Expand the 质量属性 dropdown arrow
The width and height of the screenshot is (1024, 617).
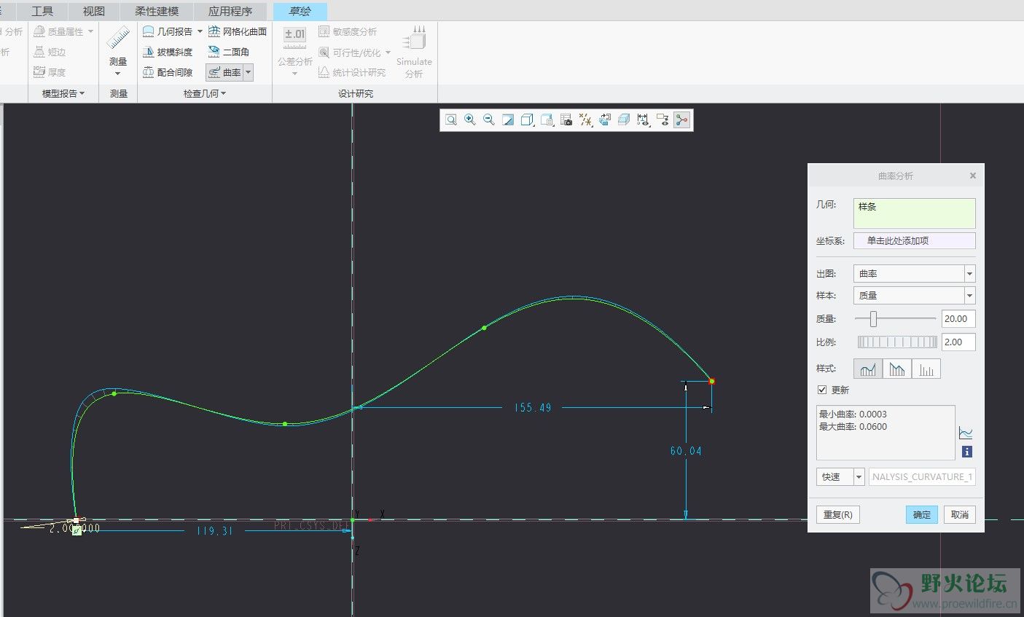pyautogui.click(x=90, y=31)
